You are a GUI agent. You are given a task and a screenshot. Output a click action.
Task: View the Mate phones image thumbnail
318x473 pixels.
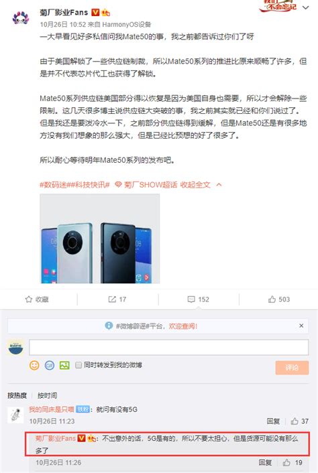point(100,239)
